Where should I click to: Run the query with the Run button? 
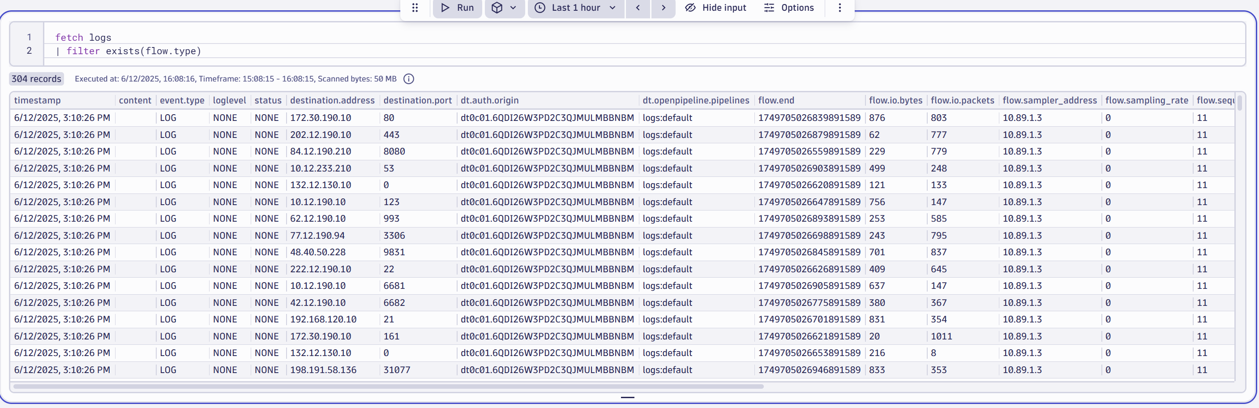point(458,8)
